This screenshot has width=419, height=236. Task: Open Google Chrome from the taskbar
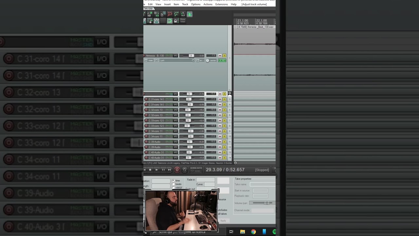[253, 232]
